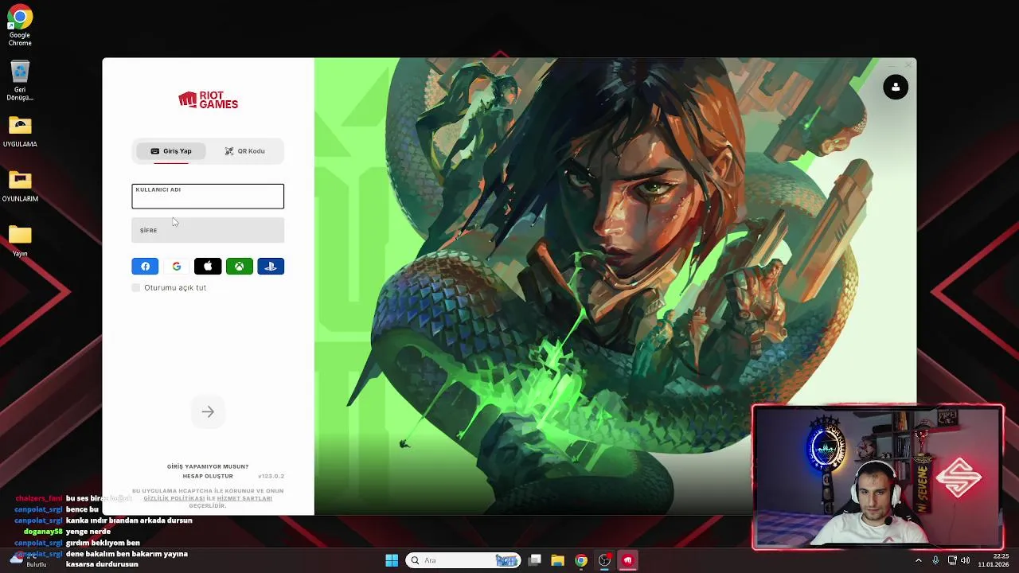This screenshot has width=1019, height=573.
Task: Click the Riot Games logo
Action: 208,100
